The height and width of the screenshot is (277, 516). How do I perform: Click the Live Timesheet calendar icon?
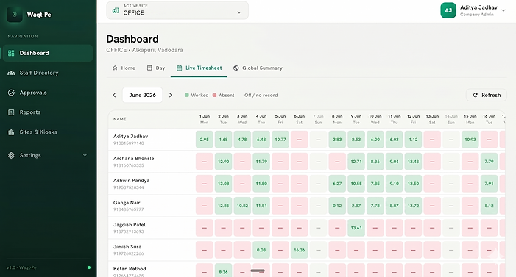click(x=180, y=68)
